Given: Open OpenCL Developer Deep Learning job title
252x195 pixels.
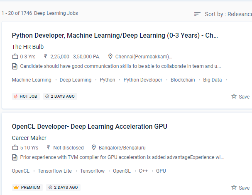Looking at the screenshot, I should pyautogui.click(x=89, y=127).
